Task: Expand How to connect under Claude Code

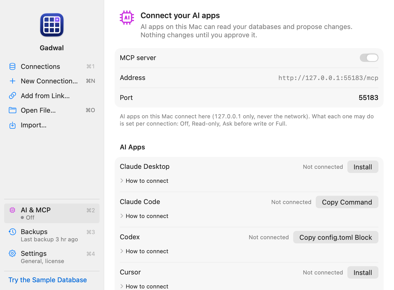Action: (144, 216)
